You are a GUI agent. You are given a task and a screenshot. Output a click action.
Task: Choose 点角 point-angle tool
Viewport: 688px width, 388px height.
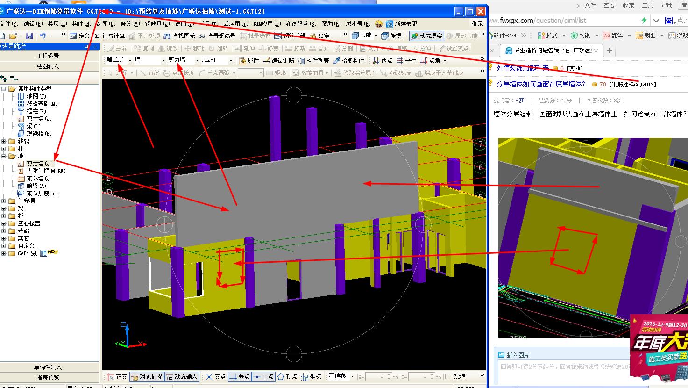pos(430,60)
